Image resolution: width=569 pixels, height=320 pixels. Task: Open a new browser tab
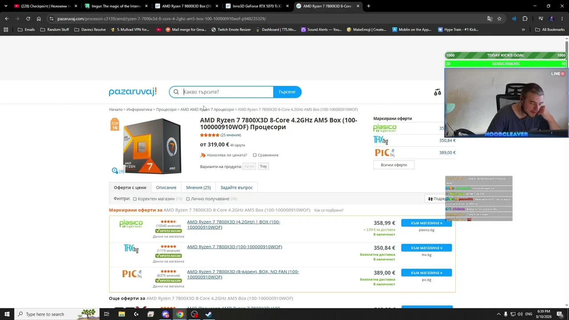click(x=369, y=6)
